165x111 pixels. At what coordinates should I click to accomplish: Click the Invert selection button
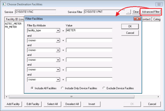(92, 104)
